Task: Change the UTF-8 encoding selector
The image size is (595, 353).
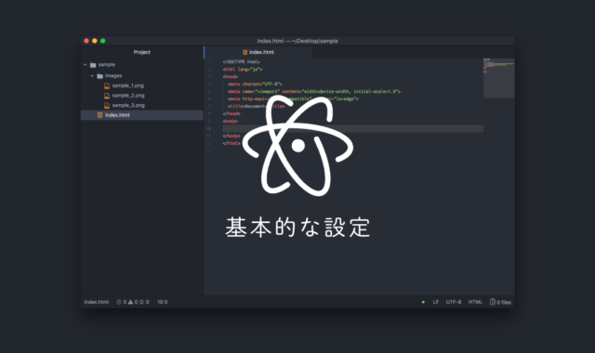Action: [454, 302]
